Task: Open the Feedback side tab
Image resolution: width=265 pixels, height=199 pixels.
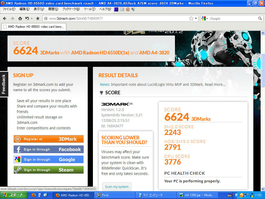Action: click(x=4, y=84)
